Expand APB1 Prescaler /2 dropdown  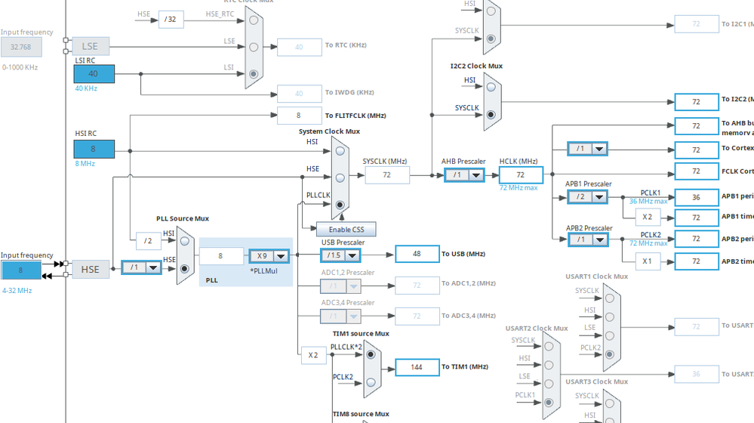pyautogui.click(x=588, y=197)
